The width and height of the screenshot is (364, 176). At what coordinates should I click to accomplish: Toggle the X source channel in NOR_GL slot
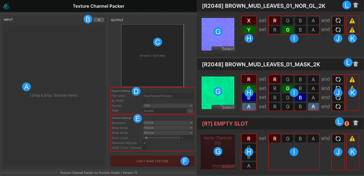(249, 21)
